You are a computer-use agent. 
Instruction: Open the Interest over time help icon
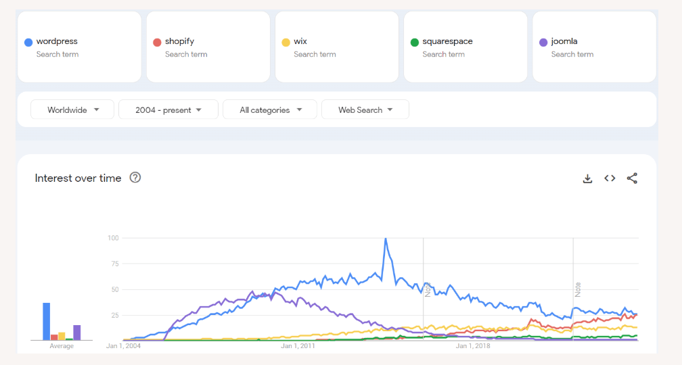click(135, 178)
